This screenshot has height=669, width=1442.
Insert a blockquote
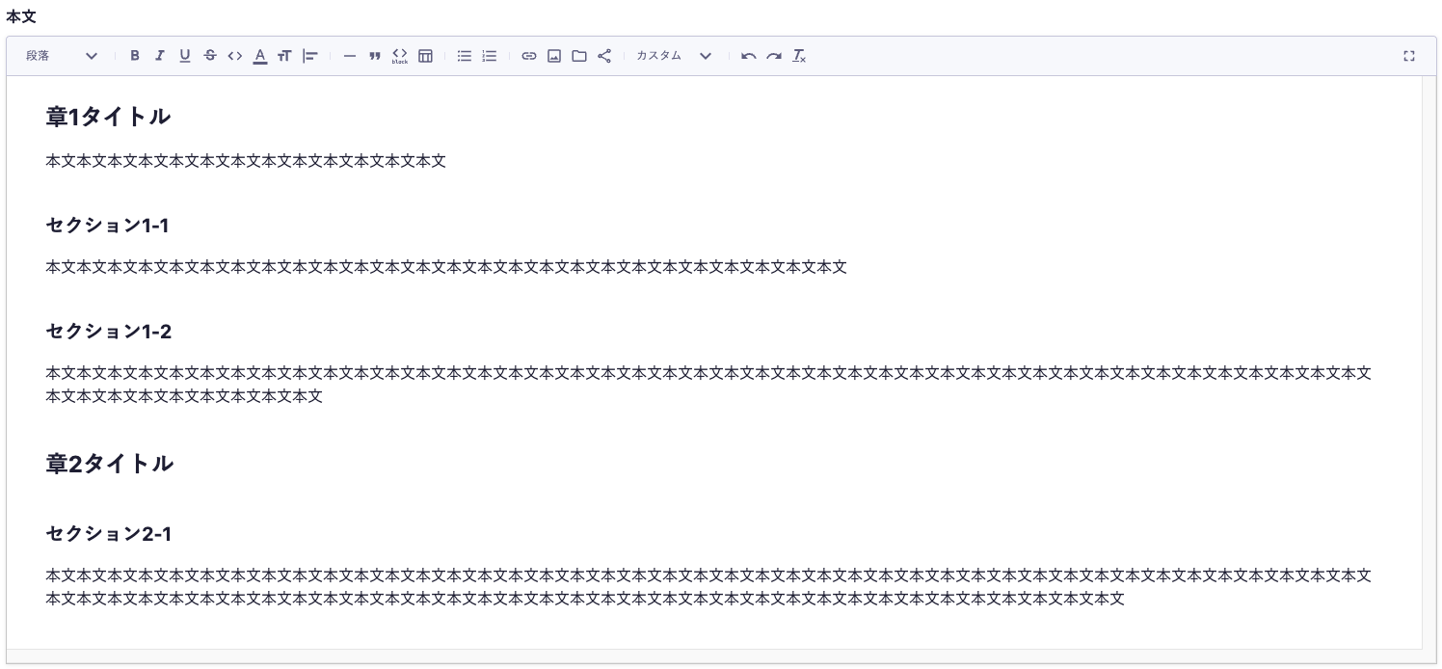(x=375, y=56)
